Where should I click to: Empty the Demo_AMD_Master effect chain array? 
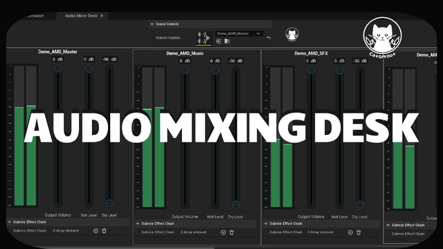point(104,230)
